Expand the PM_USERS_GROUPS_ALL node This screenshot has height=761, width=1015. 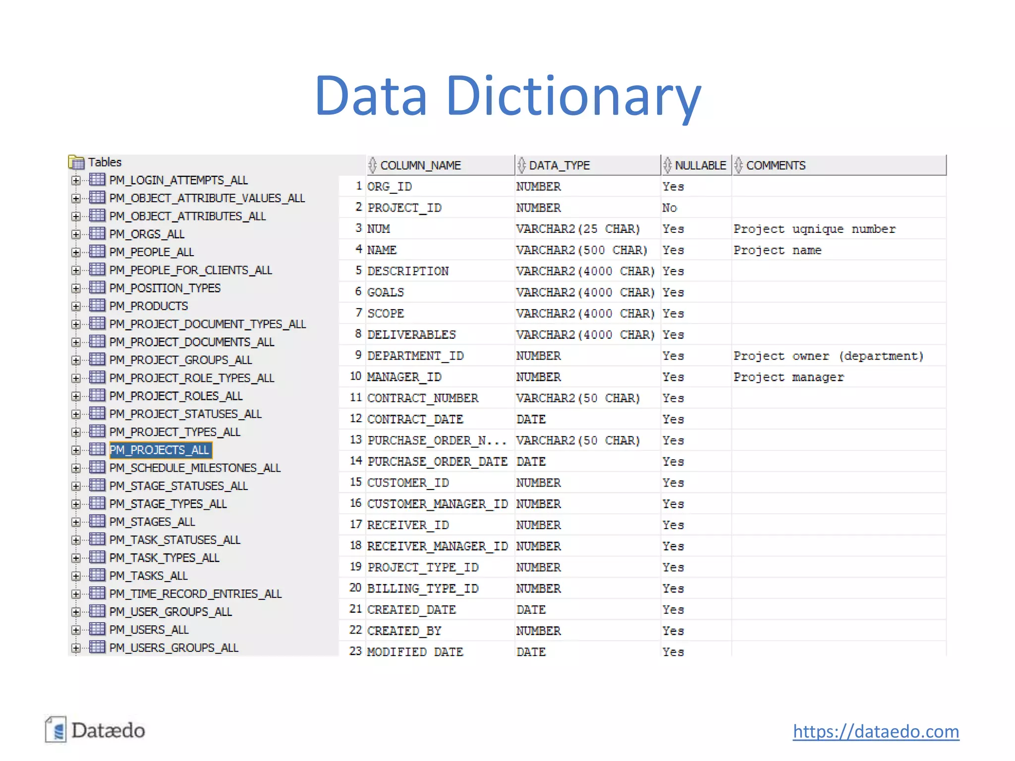coord(76,648)
